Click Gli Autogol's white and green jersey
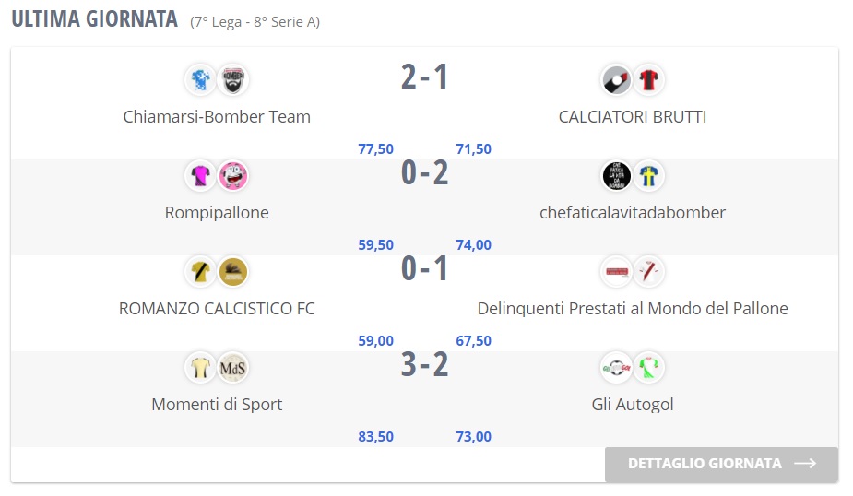 (649, 368)
